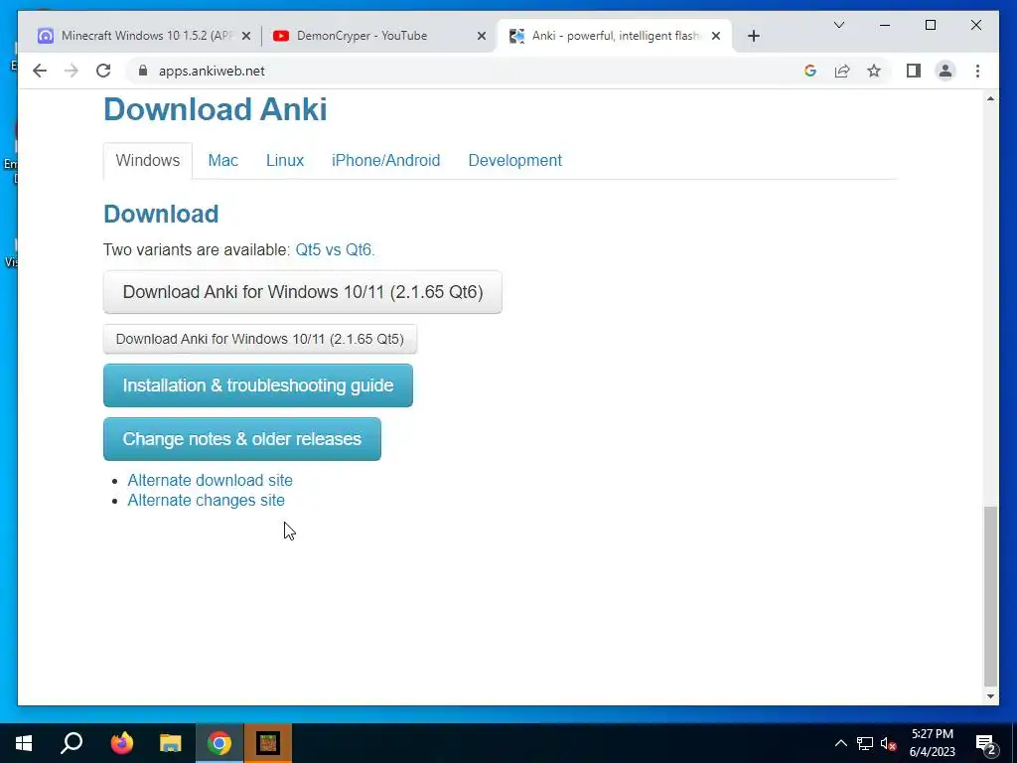
Task: Switch to DemonCryper - YouTube tab
Action: coord(379,36)
